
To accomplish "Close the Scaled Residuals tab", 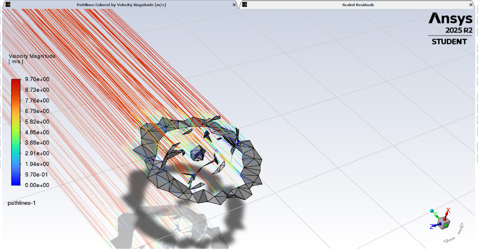I will (x=471, y=5).
